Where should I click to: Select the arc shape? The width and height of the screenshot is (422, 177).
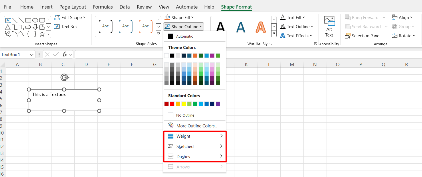(x=15, y=34)
